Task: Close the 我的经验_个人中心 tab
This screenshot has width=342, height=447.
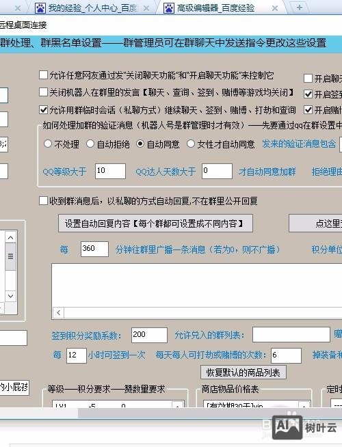Action: (146, 8)
